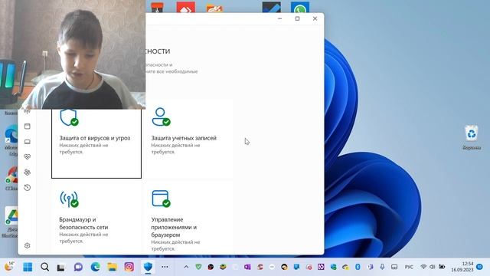Viewport: 490px width, 276px height.
Task: Open Брандмауэр и безопасность сети tile
Action: (96, 218)
